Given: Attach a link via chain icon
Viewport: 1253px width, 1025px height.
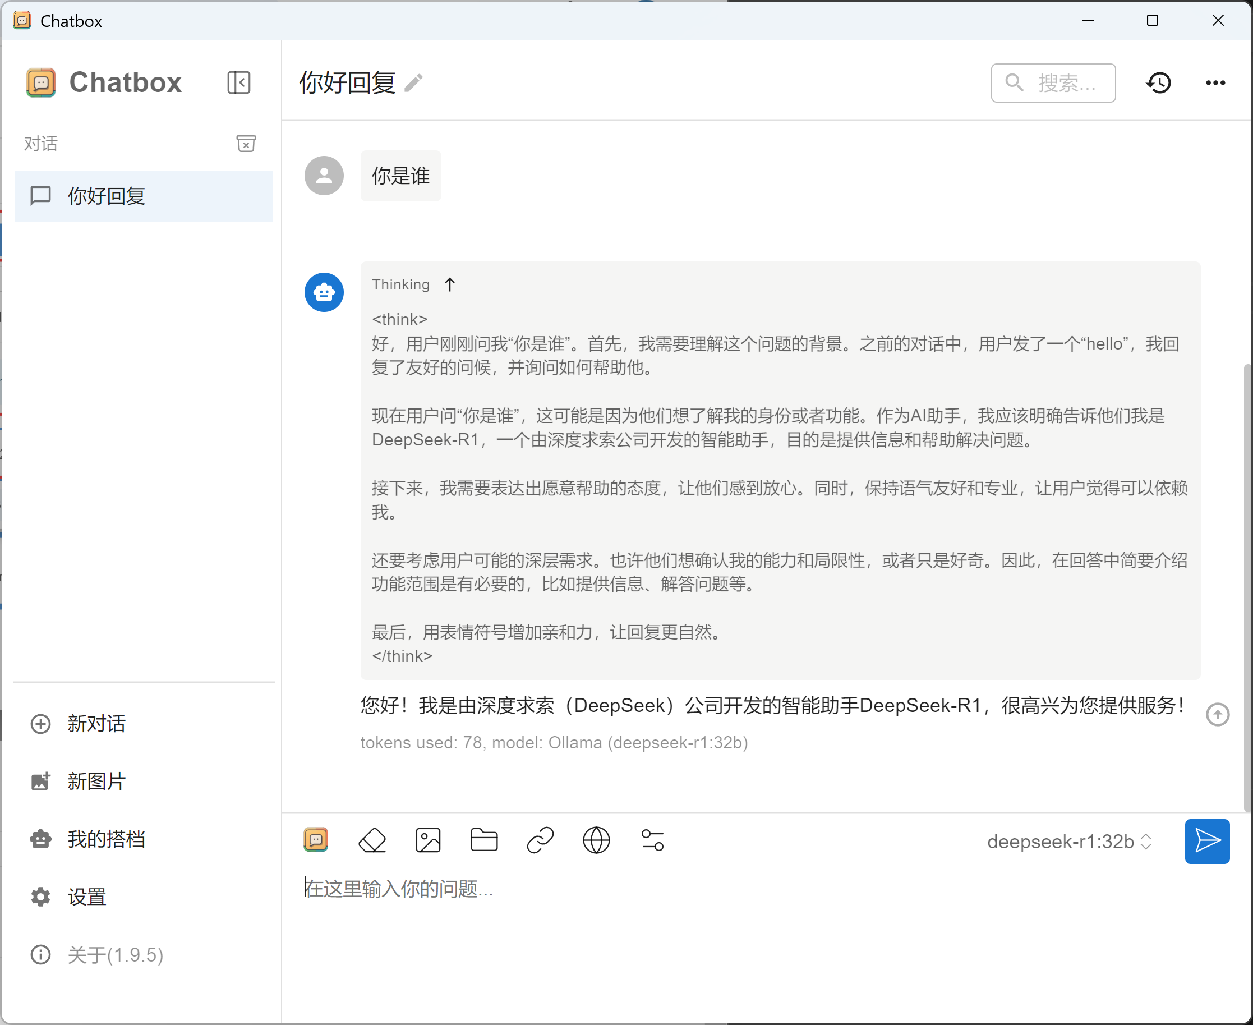Looking at the screenshot, I should tap(540, 840).
